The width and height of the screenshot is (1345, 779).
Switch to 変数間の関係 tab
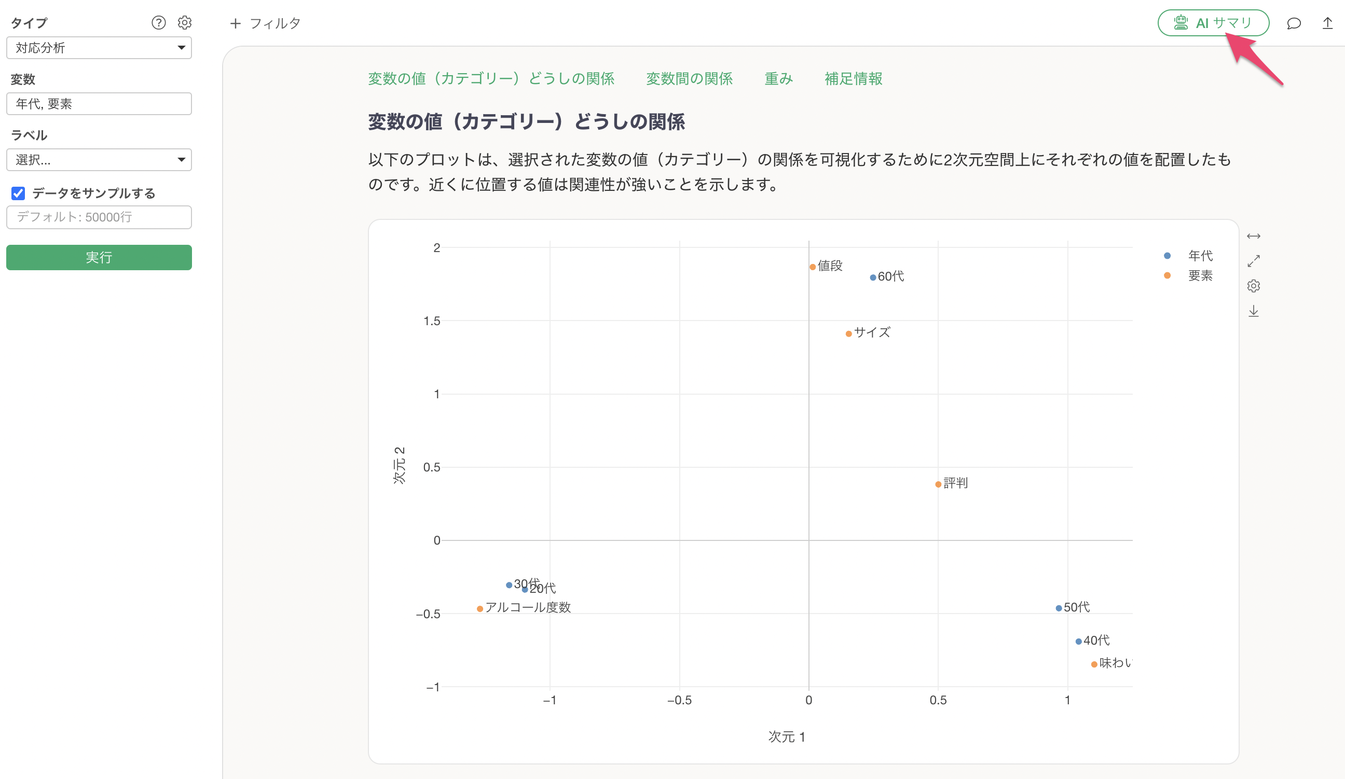[x=689, y=79]
